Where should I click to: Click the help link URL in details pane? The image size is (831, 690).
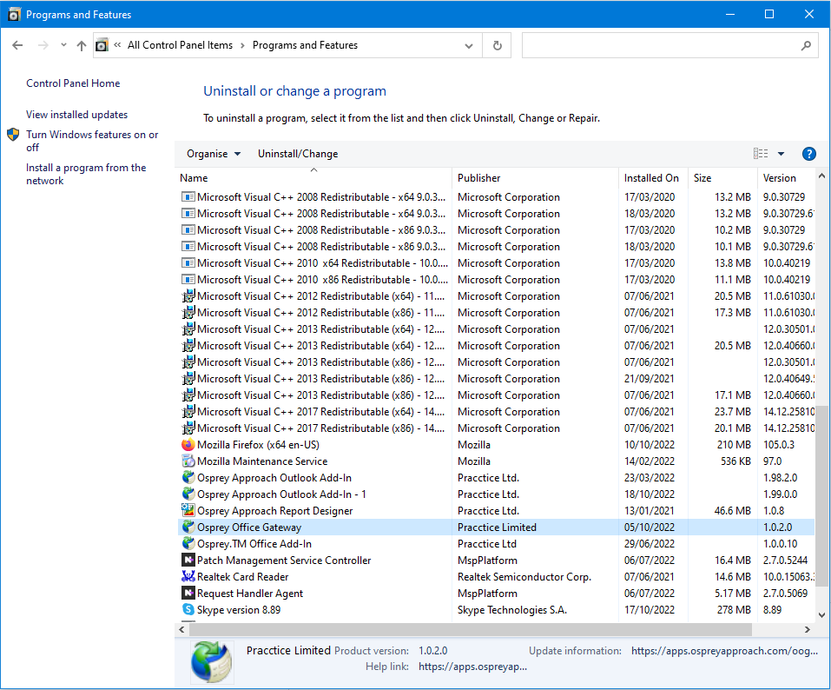click(x=472, y=667)
